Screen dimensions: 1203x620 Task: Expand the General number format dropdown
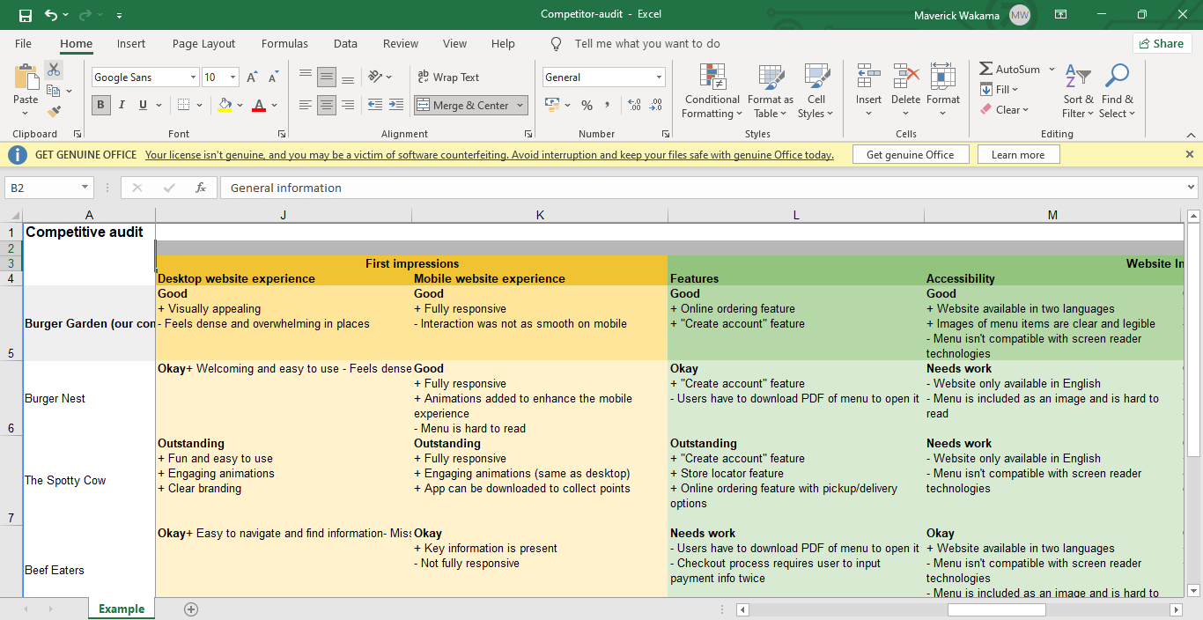tap(659, 77)
